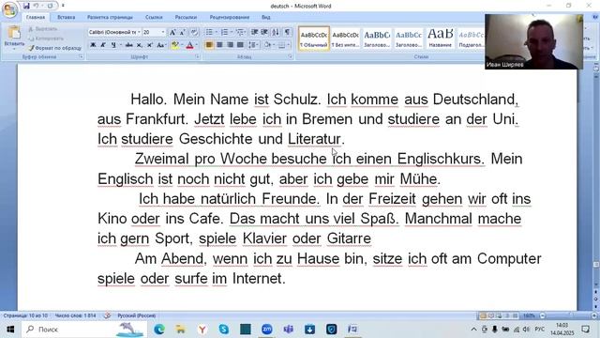Switch to Разметка страницы tab
The width and height of the screenshot is (600, 338).
(x=110, y=17)
